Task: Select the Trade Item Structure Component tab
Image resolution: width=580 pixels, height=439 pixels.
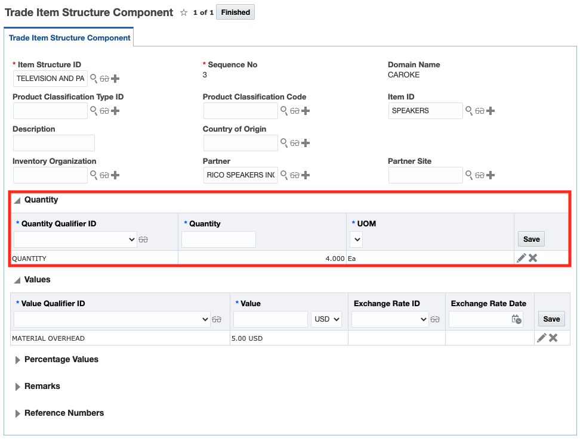Action: (69, 38)
